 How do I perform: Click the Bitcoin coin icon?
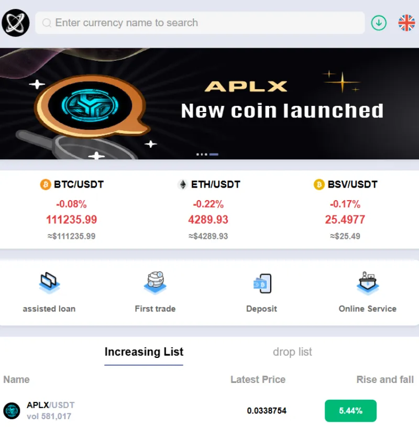click(46, 184)
